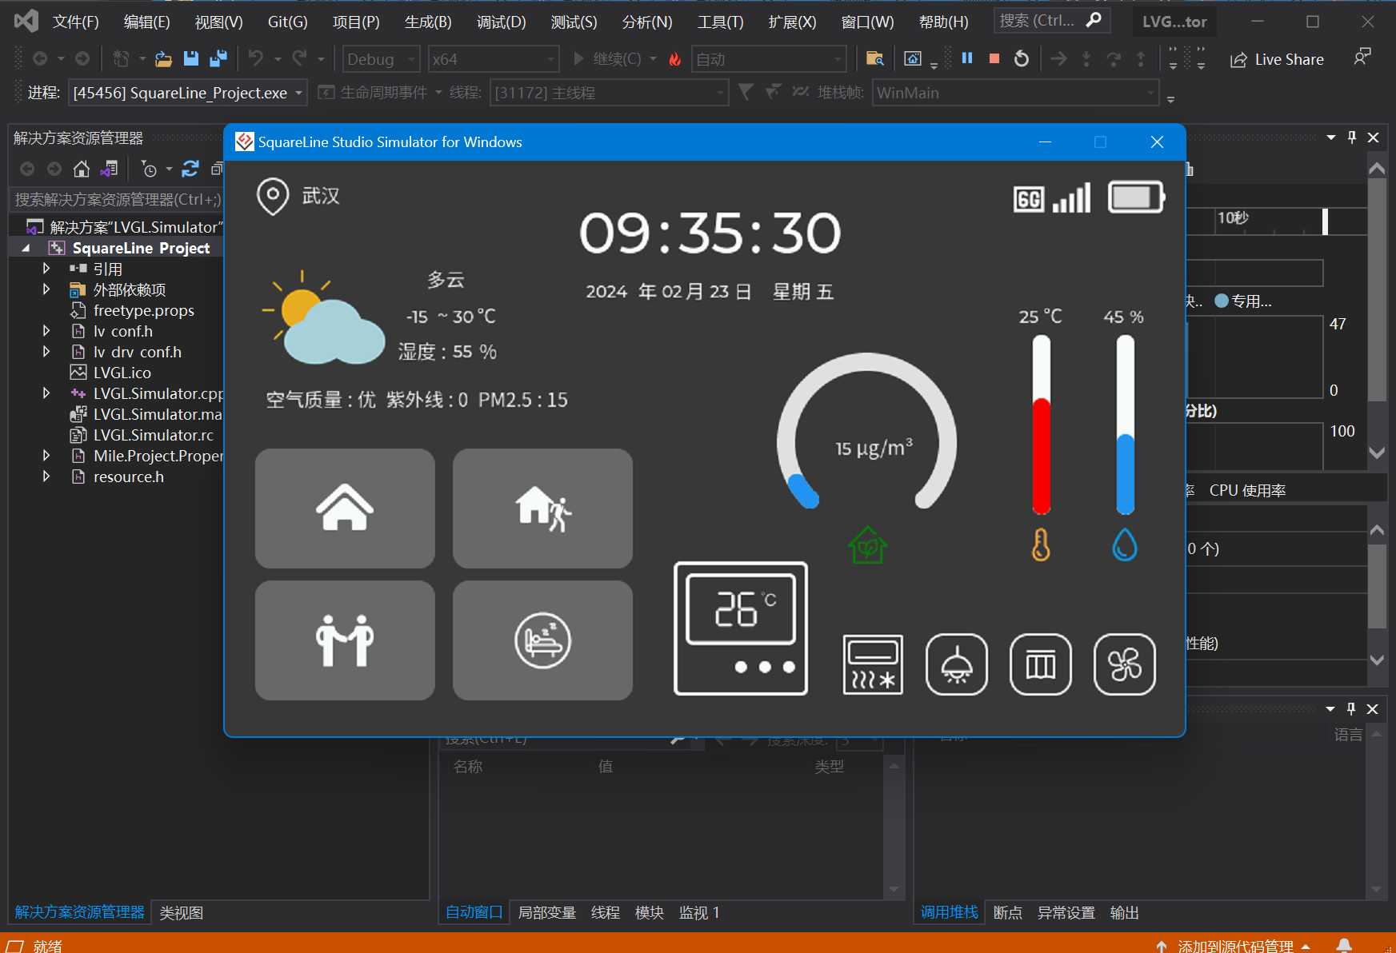Expand the 外部依赖项 tree node

[46, 289]
